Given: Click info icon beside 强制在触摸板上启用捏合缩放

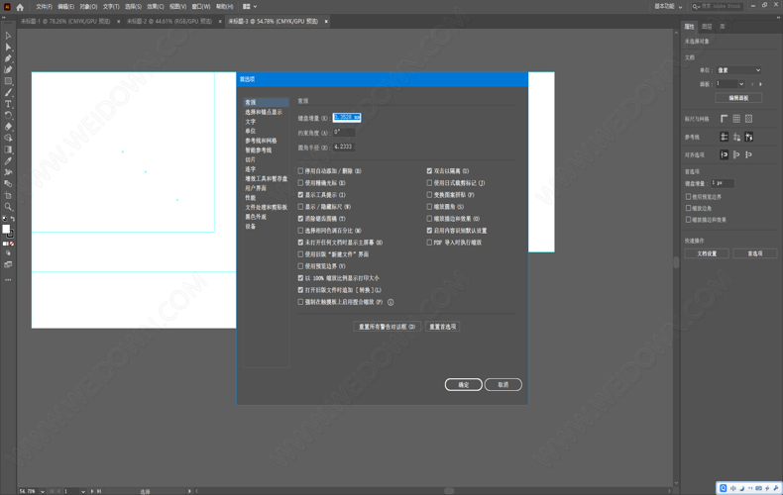Looking at the screenshot, I should tap(391, 302).
